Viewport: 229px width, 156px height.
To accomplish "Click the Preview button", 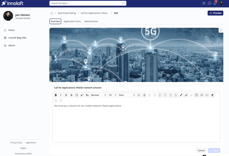I will click(x=215, y=13).
